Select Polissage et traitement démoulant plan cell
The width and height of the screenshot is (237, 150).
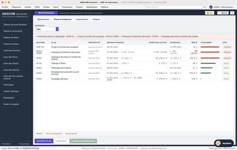[66, 52]
